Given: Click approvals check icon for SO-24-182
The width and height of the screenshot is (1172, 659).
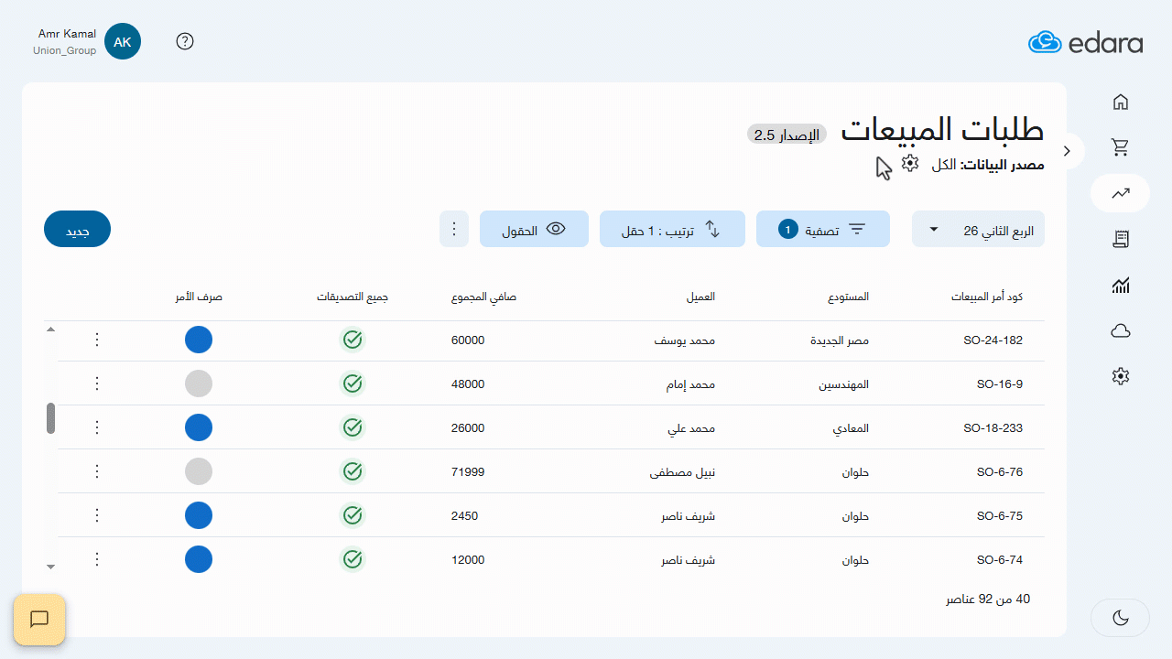Looking at the screenshot, I should [x=353, y=340].
